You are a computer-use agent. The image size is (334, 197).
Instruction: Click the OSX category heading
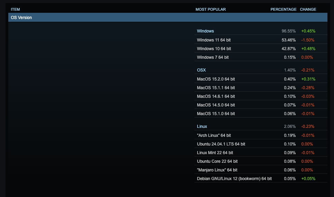[201, 70]
